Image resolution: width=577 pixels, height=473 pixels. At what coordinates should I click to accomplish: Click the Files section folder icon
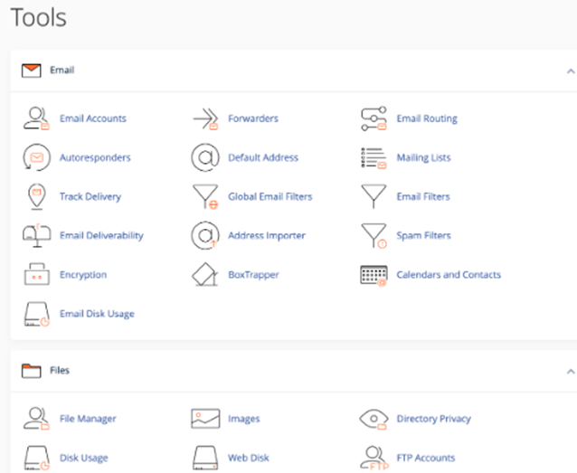click(x=32, y=371)
